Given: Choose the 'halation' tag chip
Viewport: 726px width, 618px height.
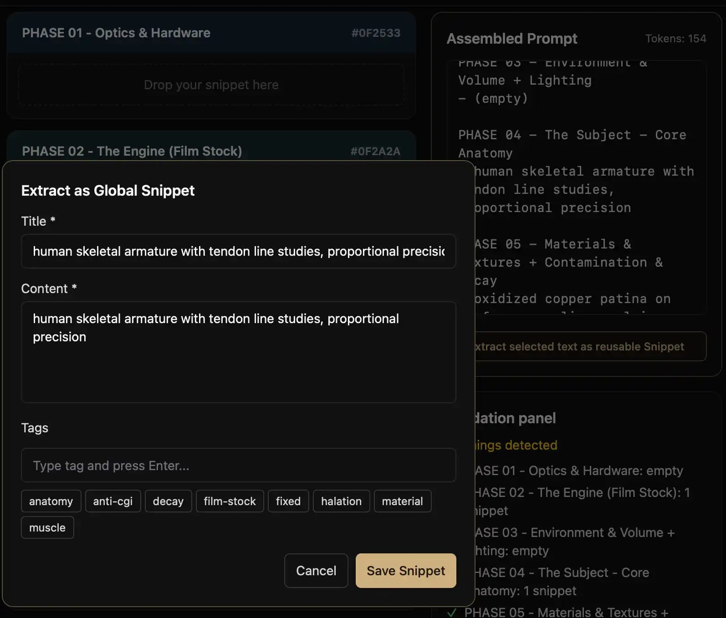Looking at the screenshot, I should tap(341, 501).
